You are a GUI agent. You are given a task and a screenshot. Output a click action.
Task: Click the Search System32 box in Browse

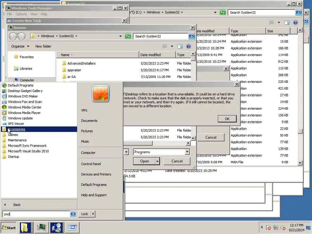click(161, 36)
